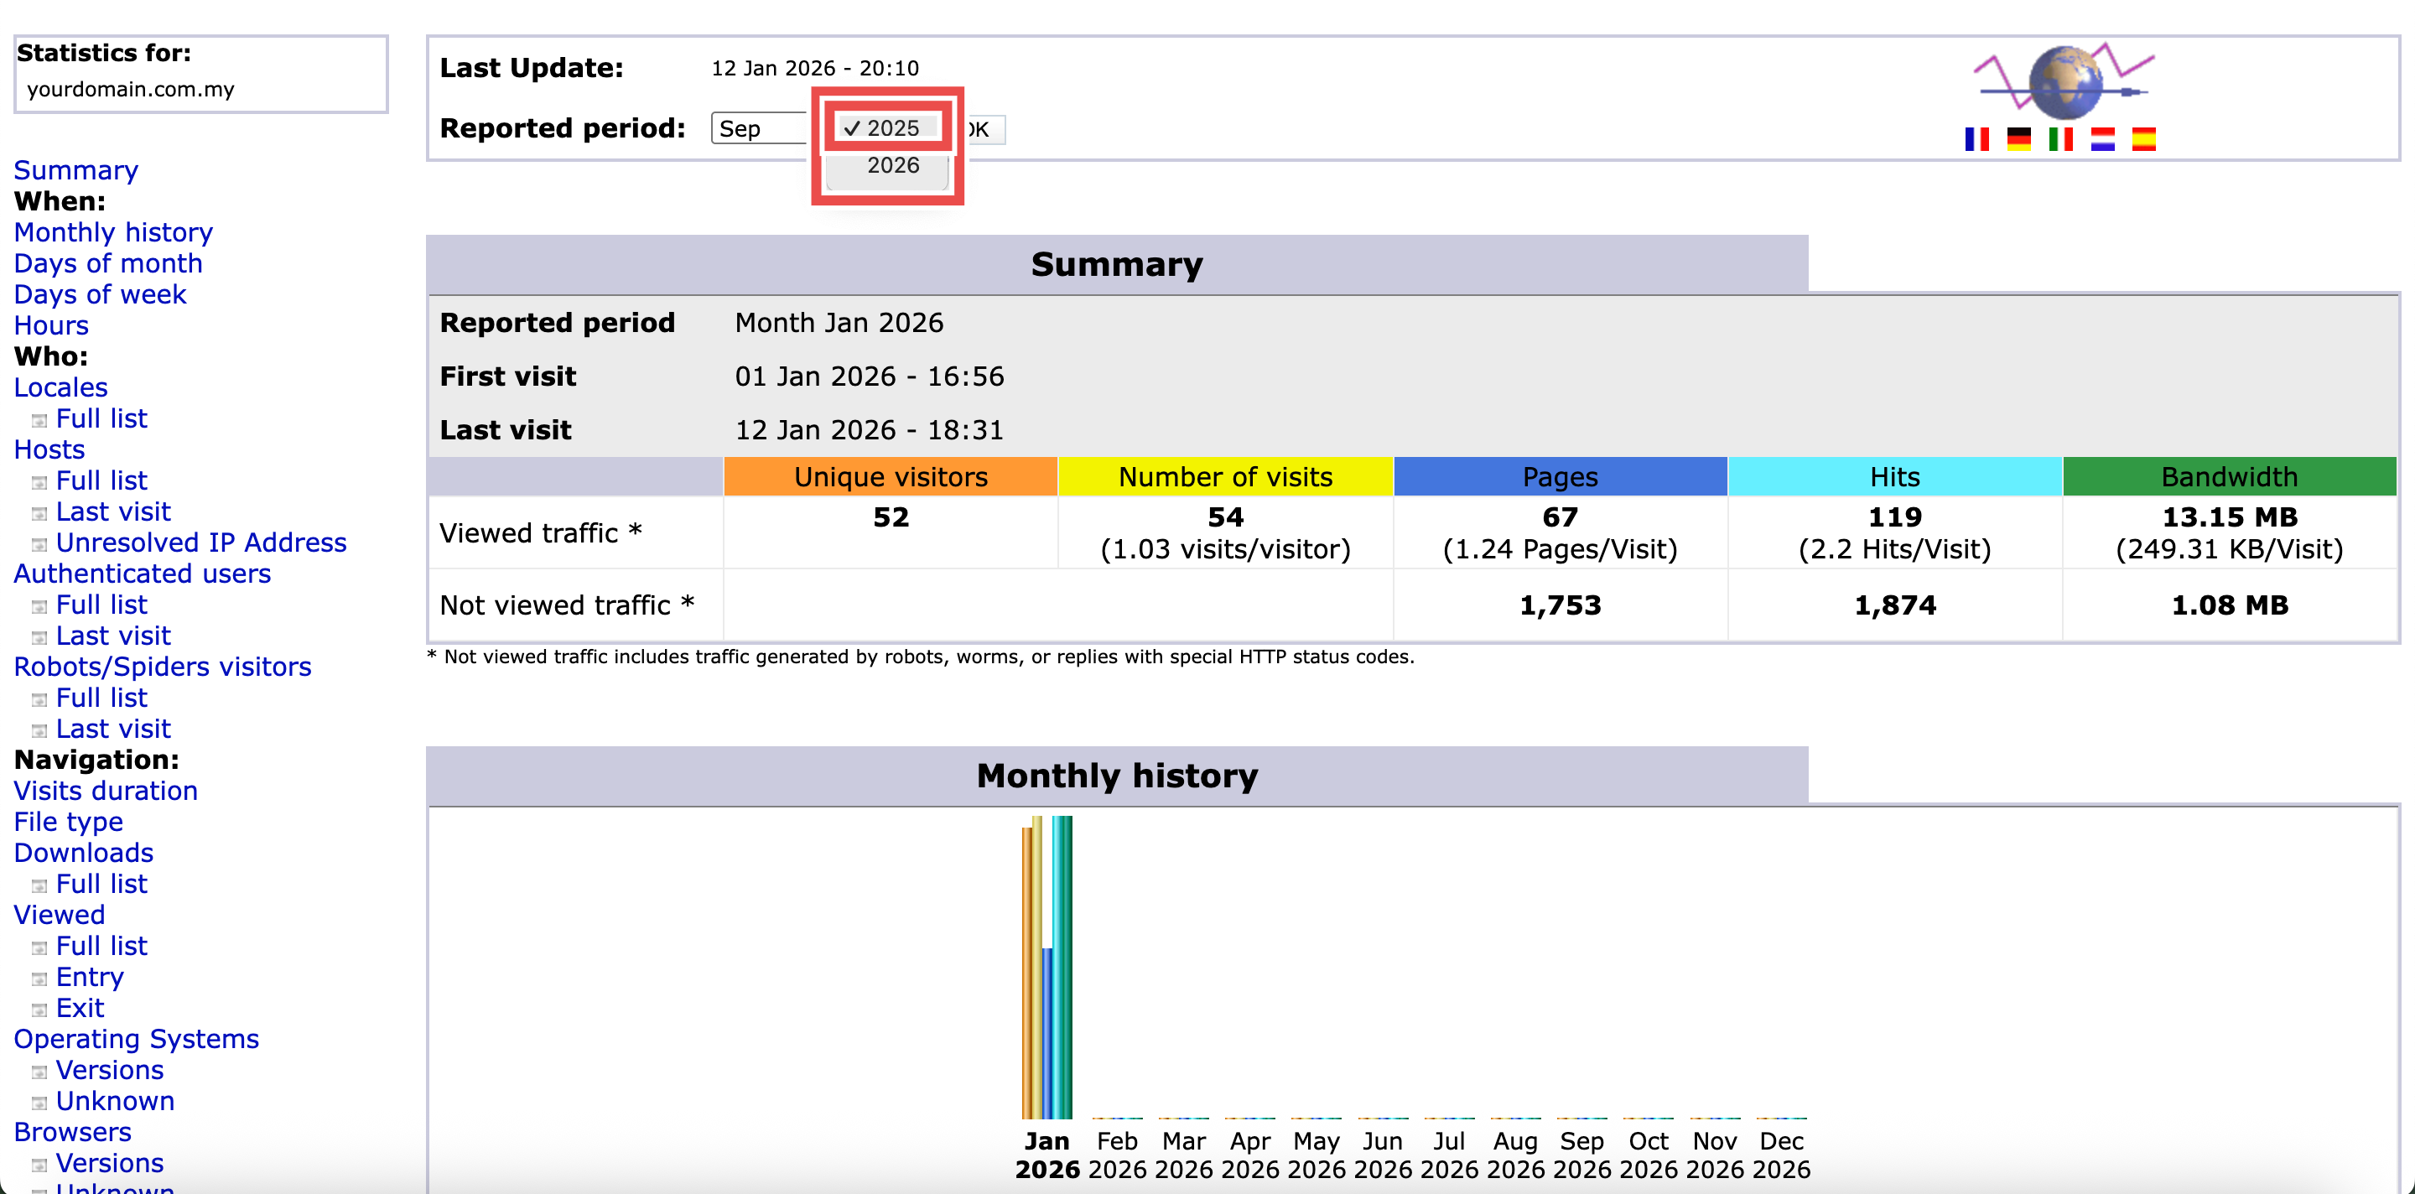Screen dimensions: 2415x1194
Task: Open the Full list link under Hosts
Action: click(x=101, y=480)
